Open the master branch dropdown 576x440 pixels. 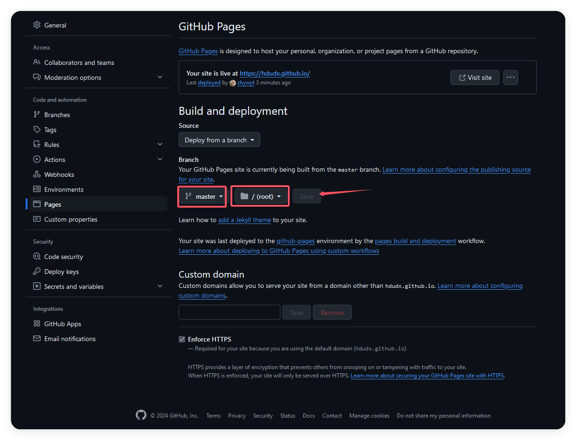(203, 196)
